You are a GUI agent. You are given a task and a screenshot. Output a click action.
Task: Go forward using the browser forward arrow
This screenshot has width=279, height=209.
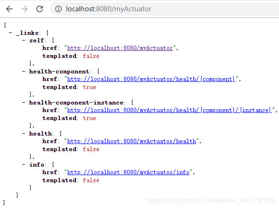coord(25,9)
